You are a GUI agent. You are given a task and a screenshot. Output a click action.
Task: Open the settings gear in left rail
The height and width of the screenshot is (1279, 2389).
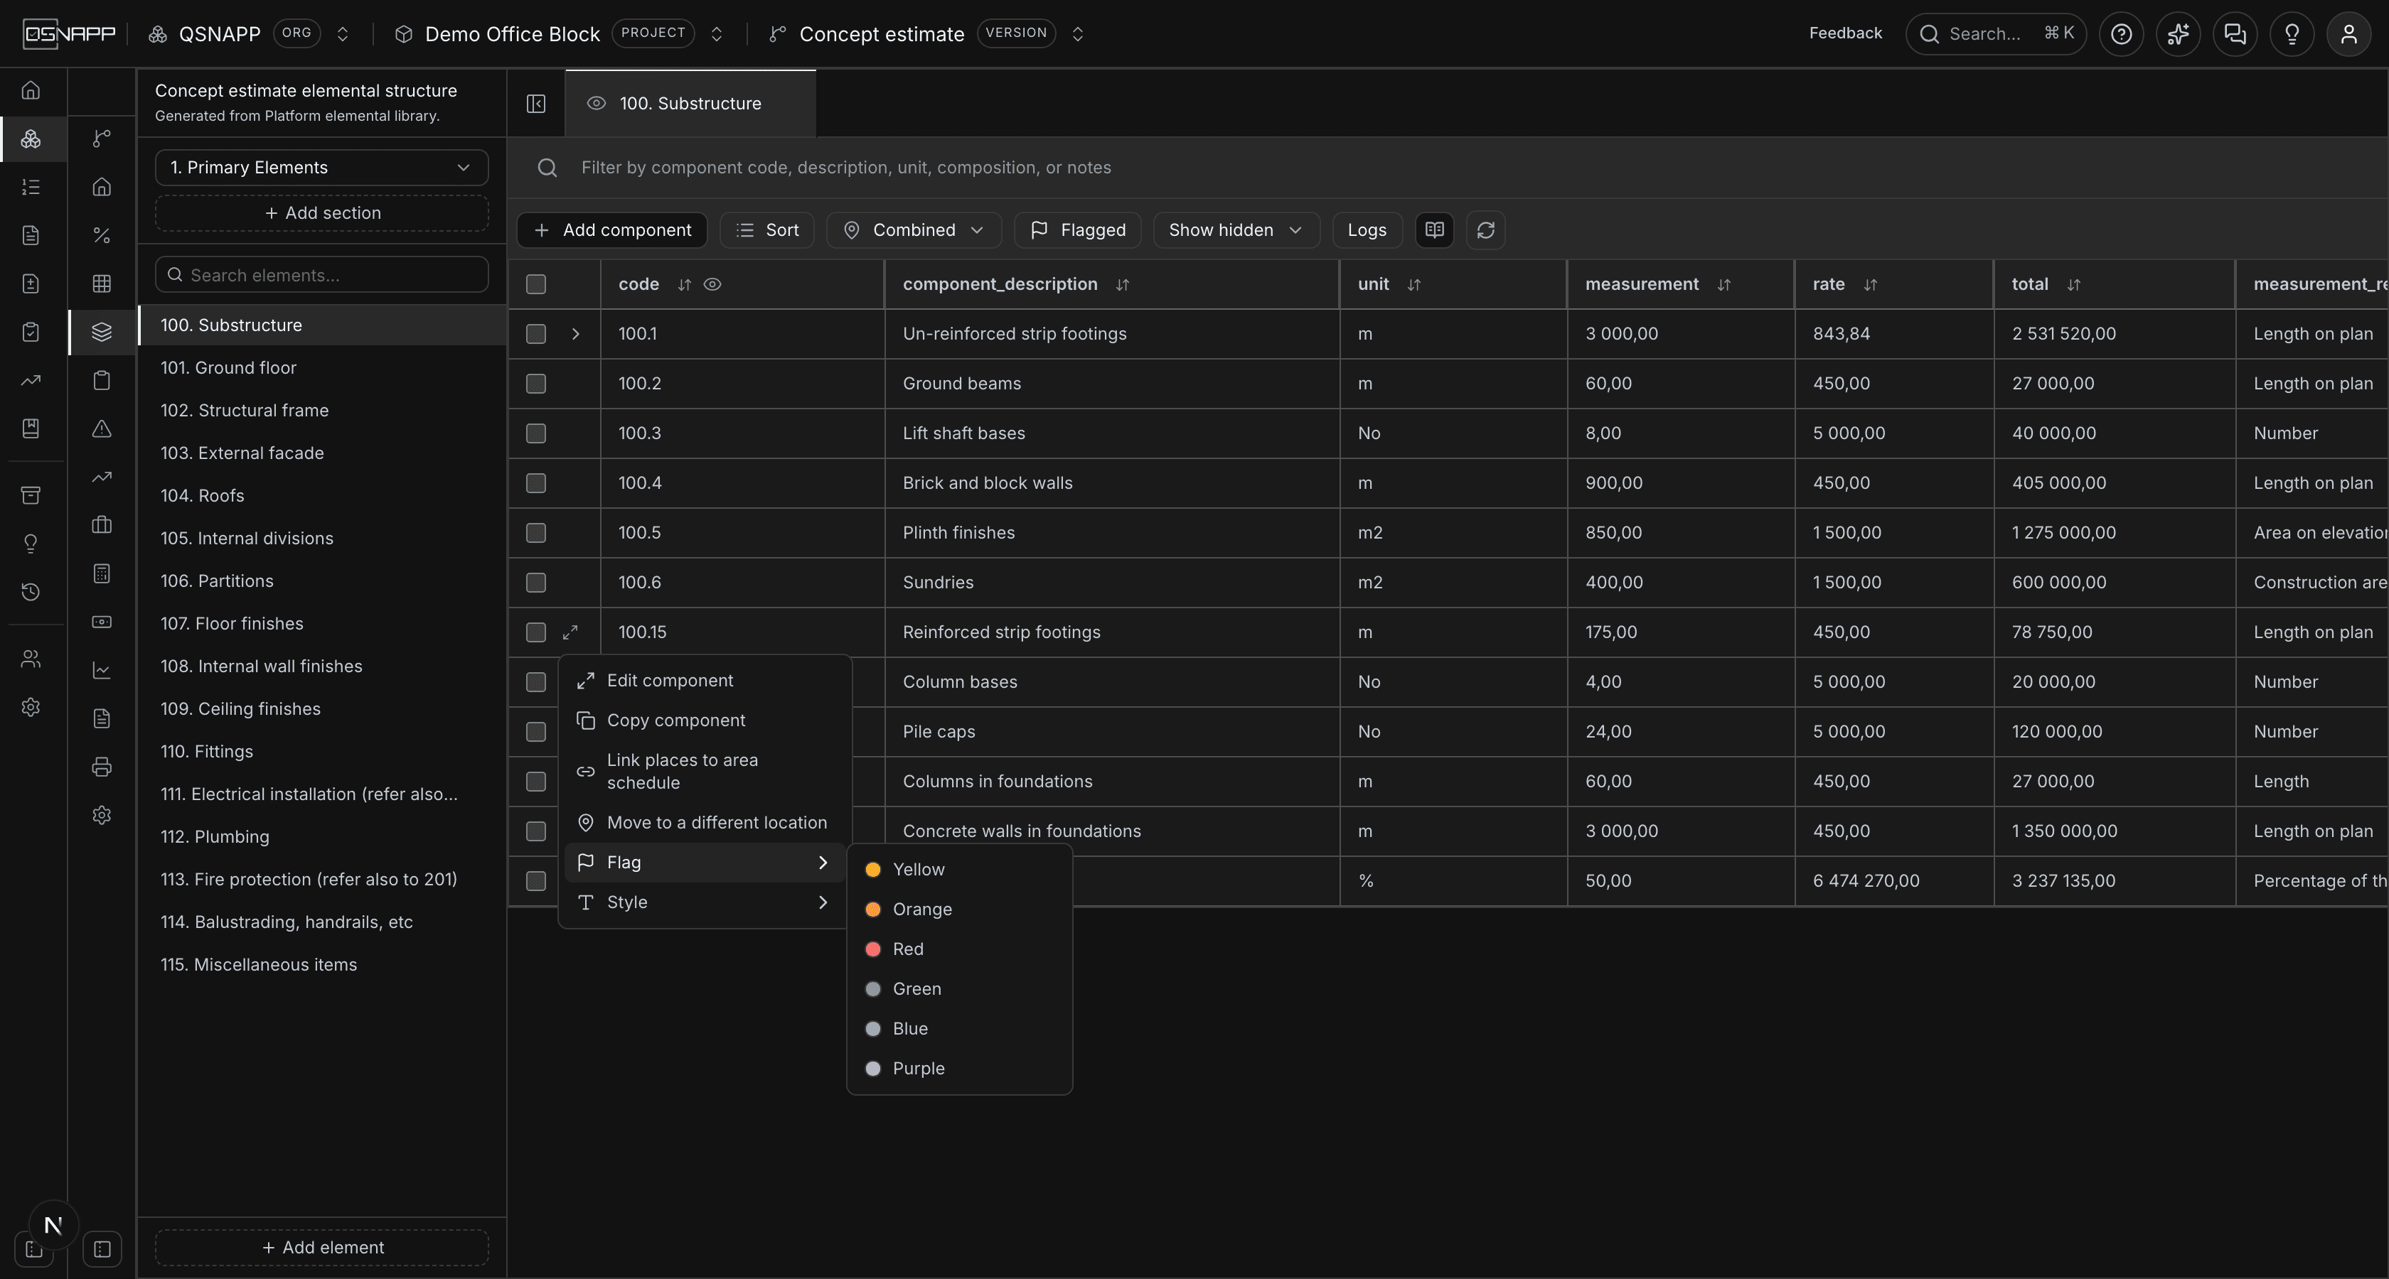click(x=31, y=707)
